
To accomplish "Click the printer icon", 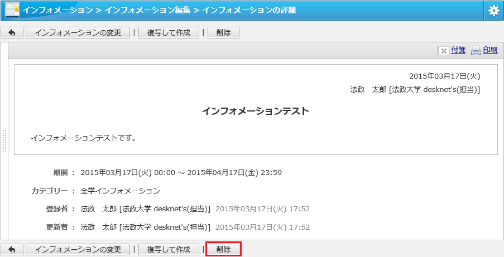I will (x=476, y=50).
